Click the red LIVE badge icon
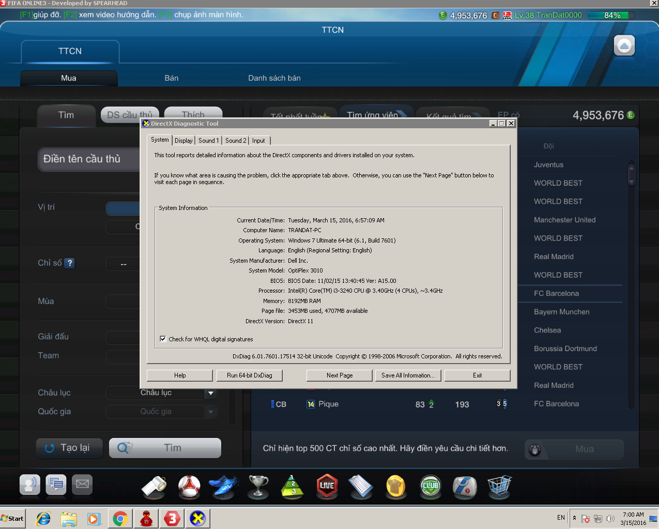The height and width of the screenshot is (529, 659). [327, 487]
